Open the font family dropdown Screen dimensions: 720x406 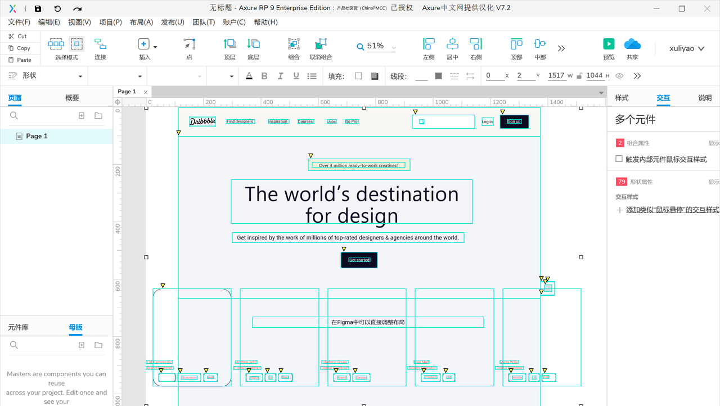pos(140,76)
